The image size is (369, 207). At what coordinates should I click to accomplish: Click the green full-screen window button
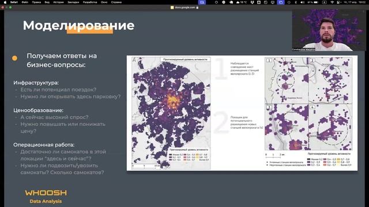10,7
